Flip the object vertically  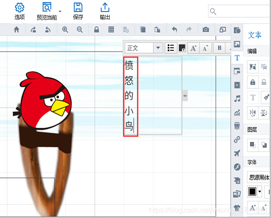point(264,113)
